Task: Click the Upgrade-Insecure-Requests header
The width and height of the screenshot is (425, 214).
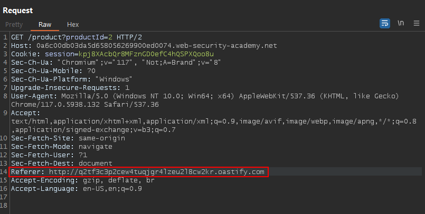Action: pyautogui.click(x=70, y=88)
